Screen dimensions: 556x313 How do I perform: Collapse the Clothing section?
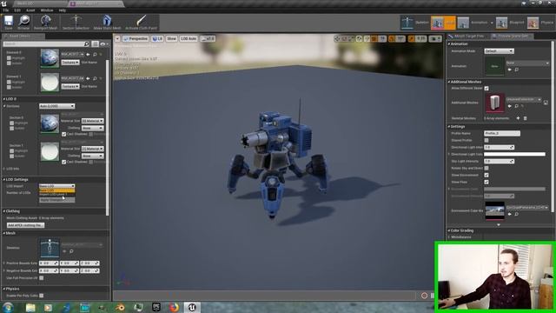(4, 211)
